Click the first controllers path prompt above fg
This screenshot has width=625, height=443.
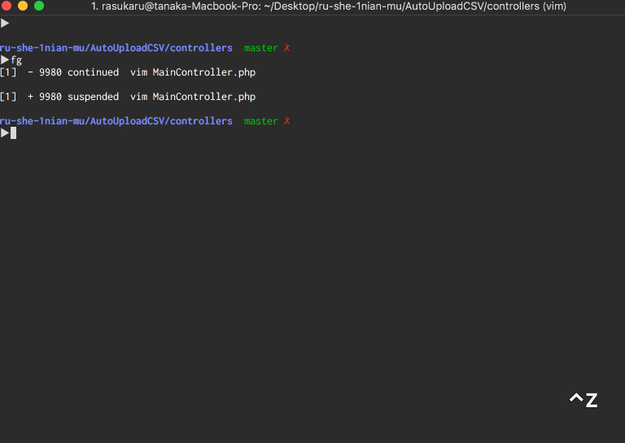pos(116,48)
